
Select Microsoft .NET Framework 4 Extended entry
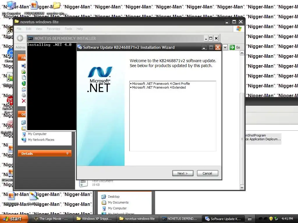pyautogui.click(x=159, y=87)
